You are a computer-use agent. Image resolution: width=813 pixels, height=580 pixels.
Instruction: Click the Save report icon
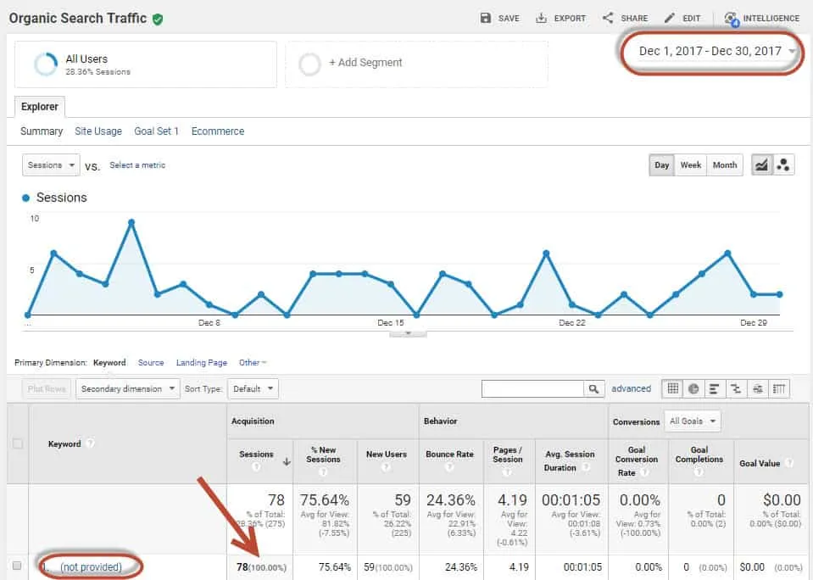click(x=486, y=18)
